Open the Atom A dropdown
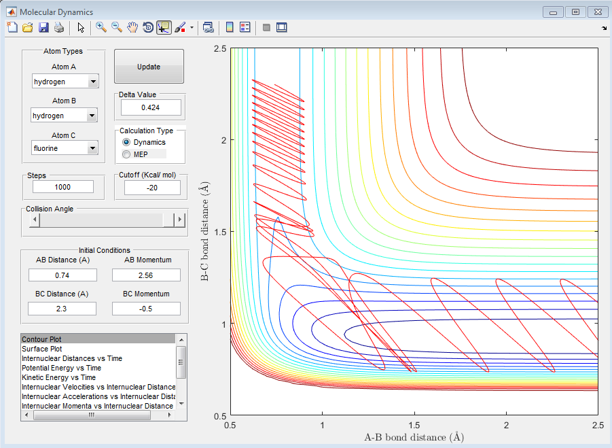This screenshot has height=448, width=612. 92,82
